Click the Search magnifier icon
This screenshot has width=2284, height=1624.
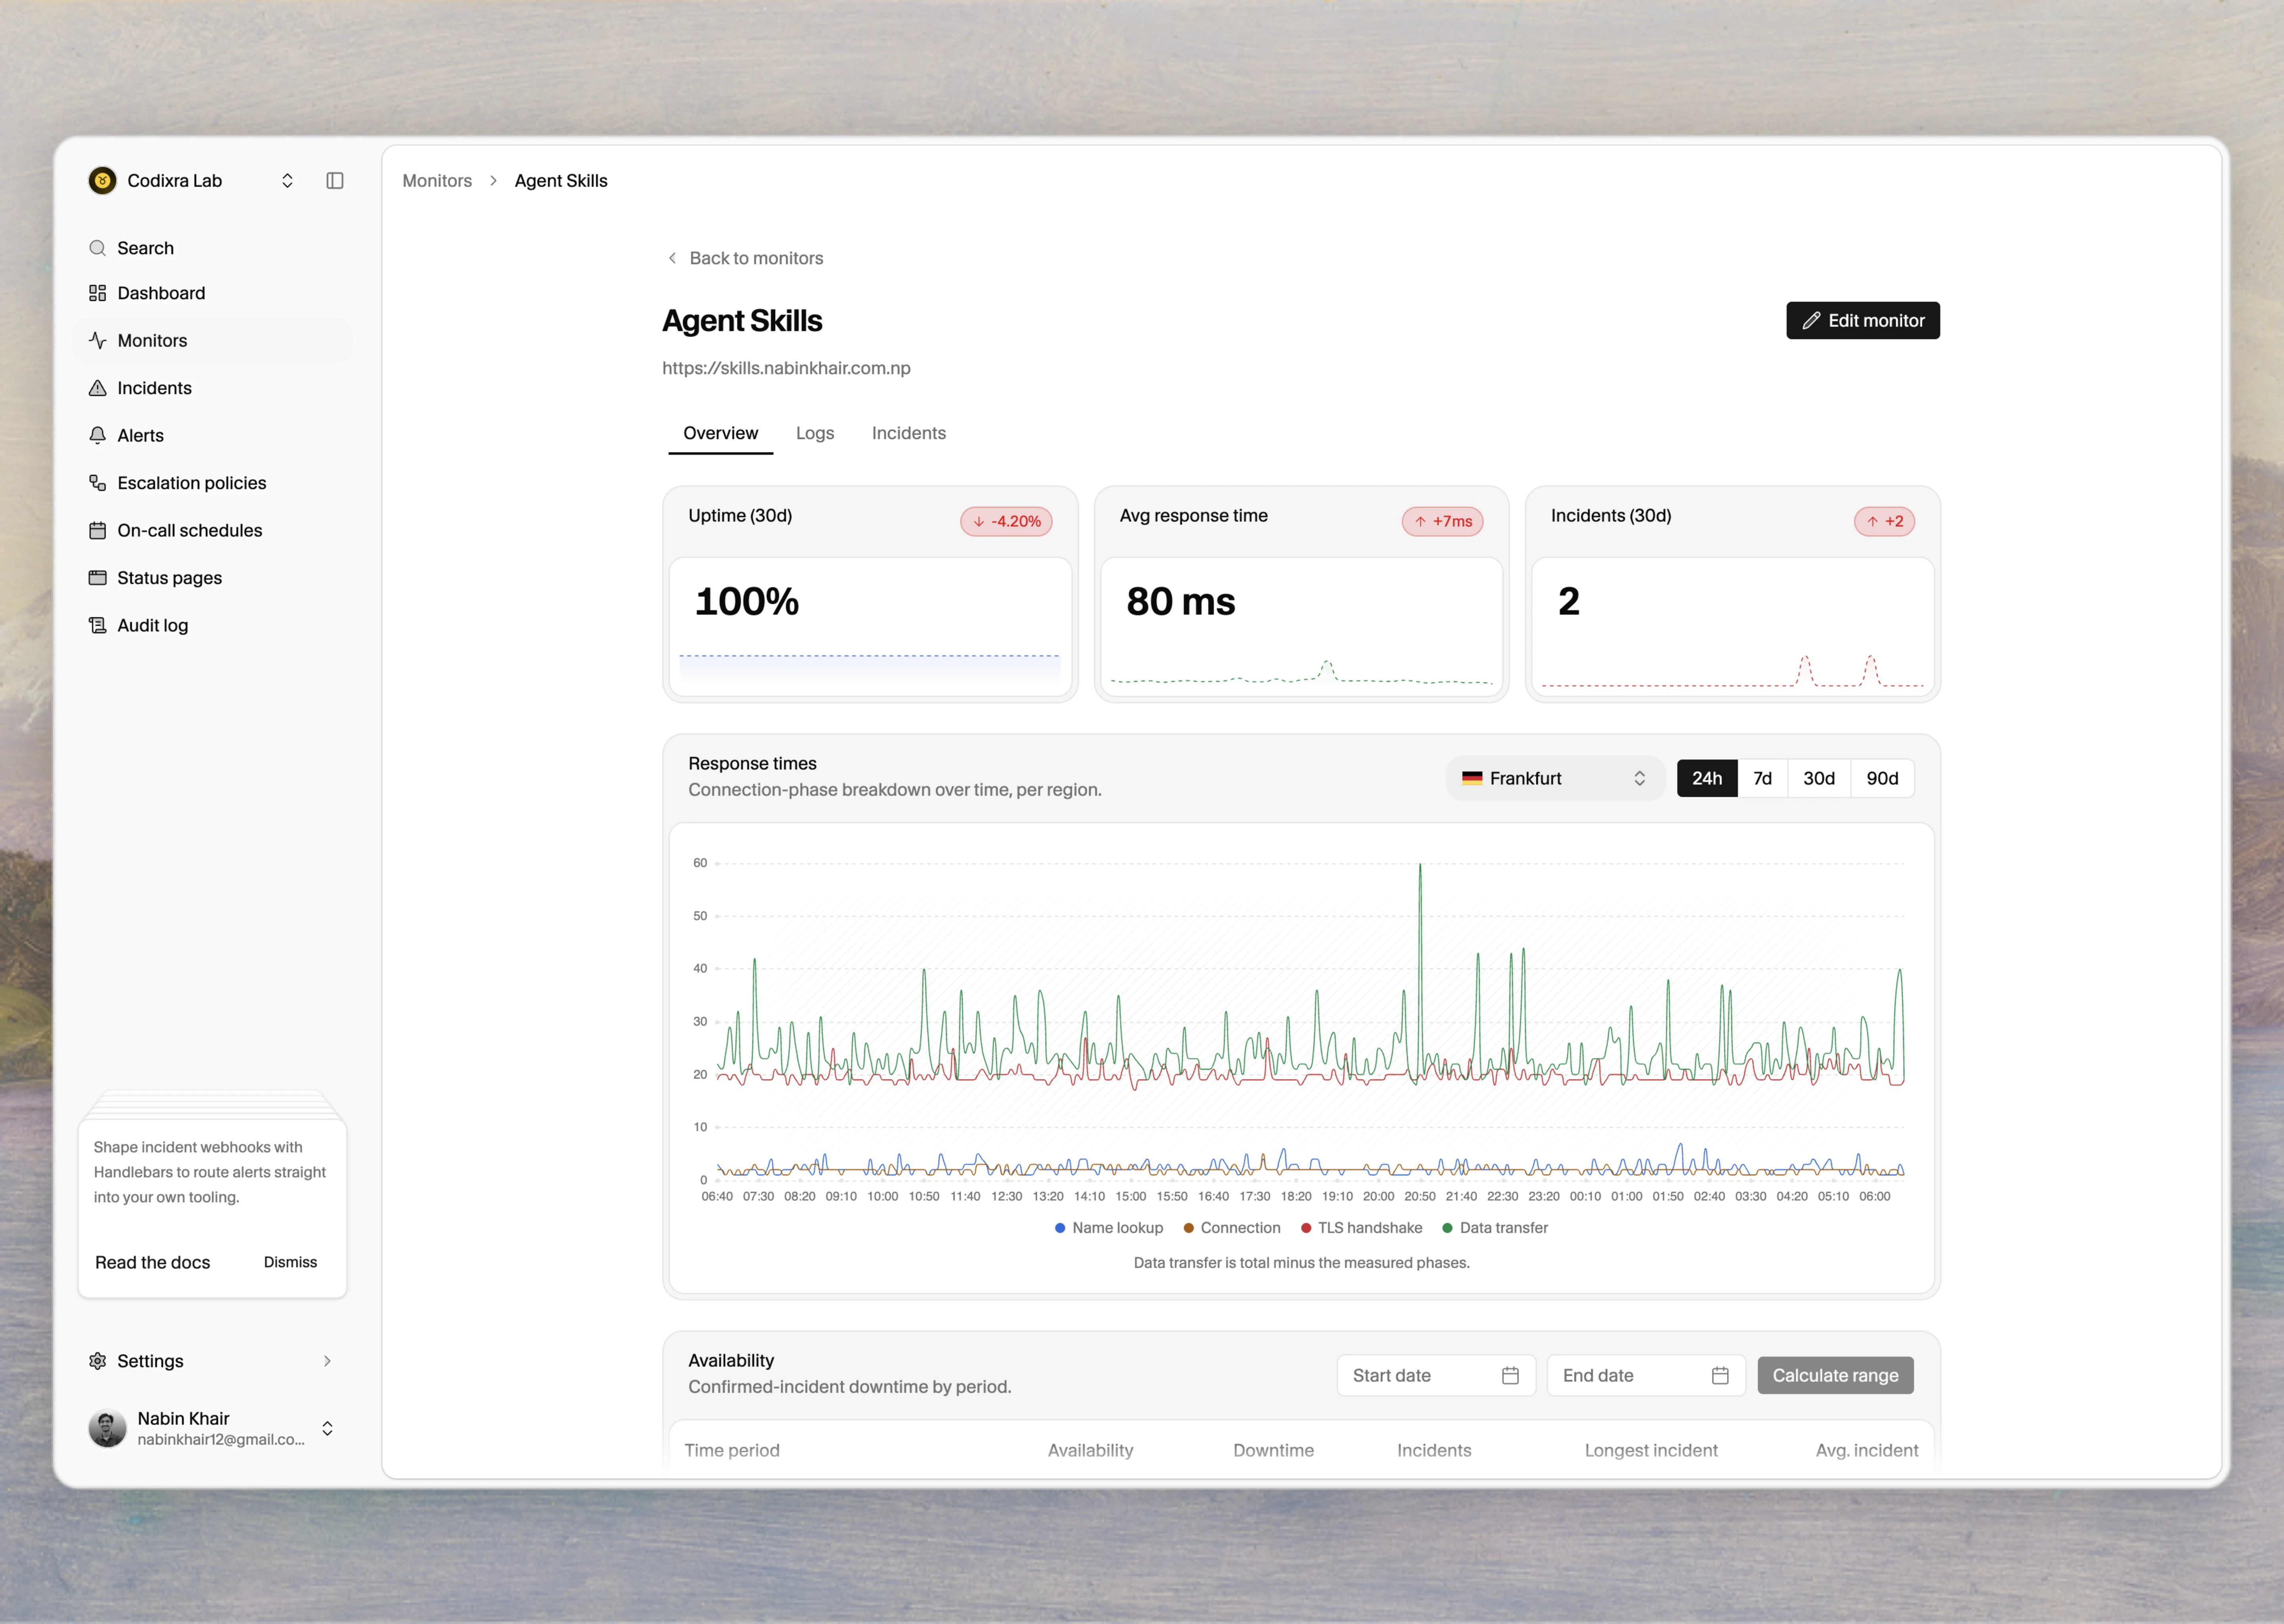point(97,248)
